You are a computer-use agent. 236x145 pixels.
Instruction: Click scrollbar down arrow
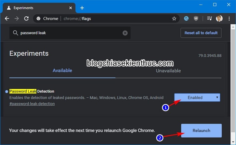coord(233,142)
